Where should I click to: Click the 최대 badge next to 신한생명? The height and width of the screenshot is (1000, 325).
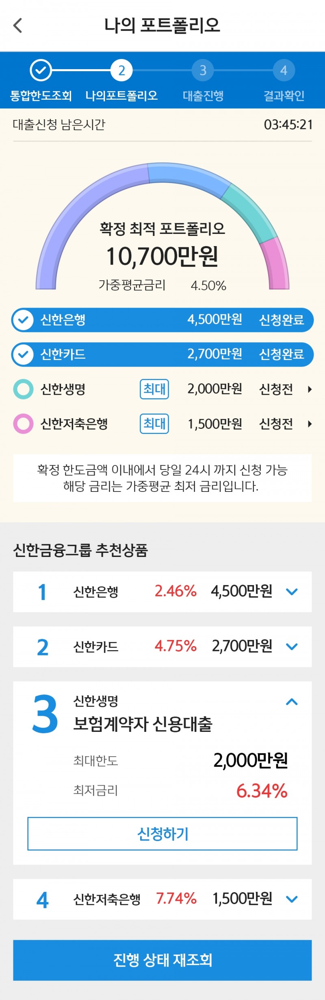click(x=154, y=389)
